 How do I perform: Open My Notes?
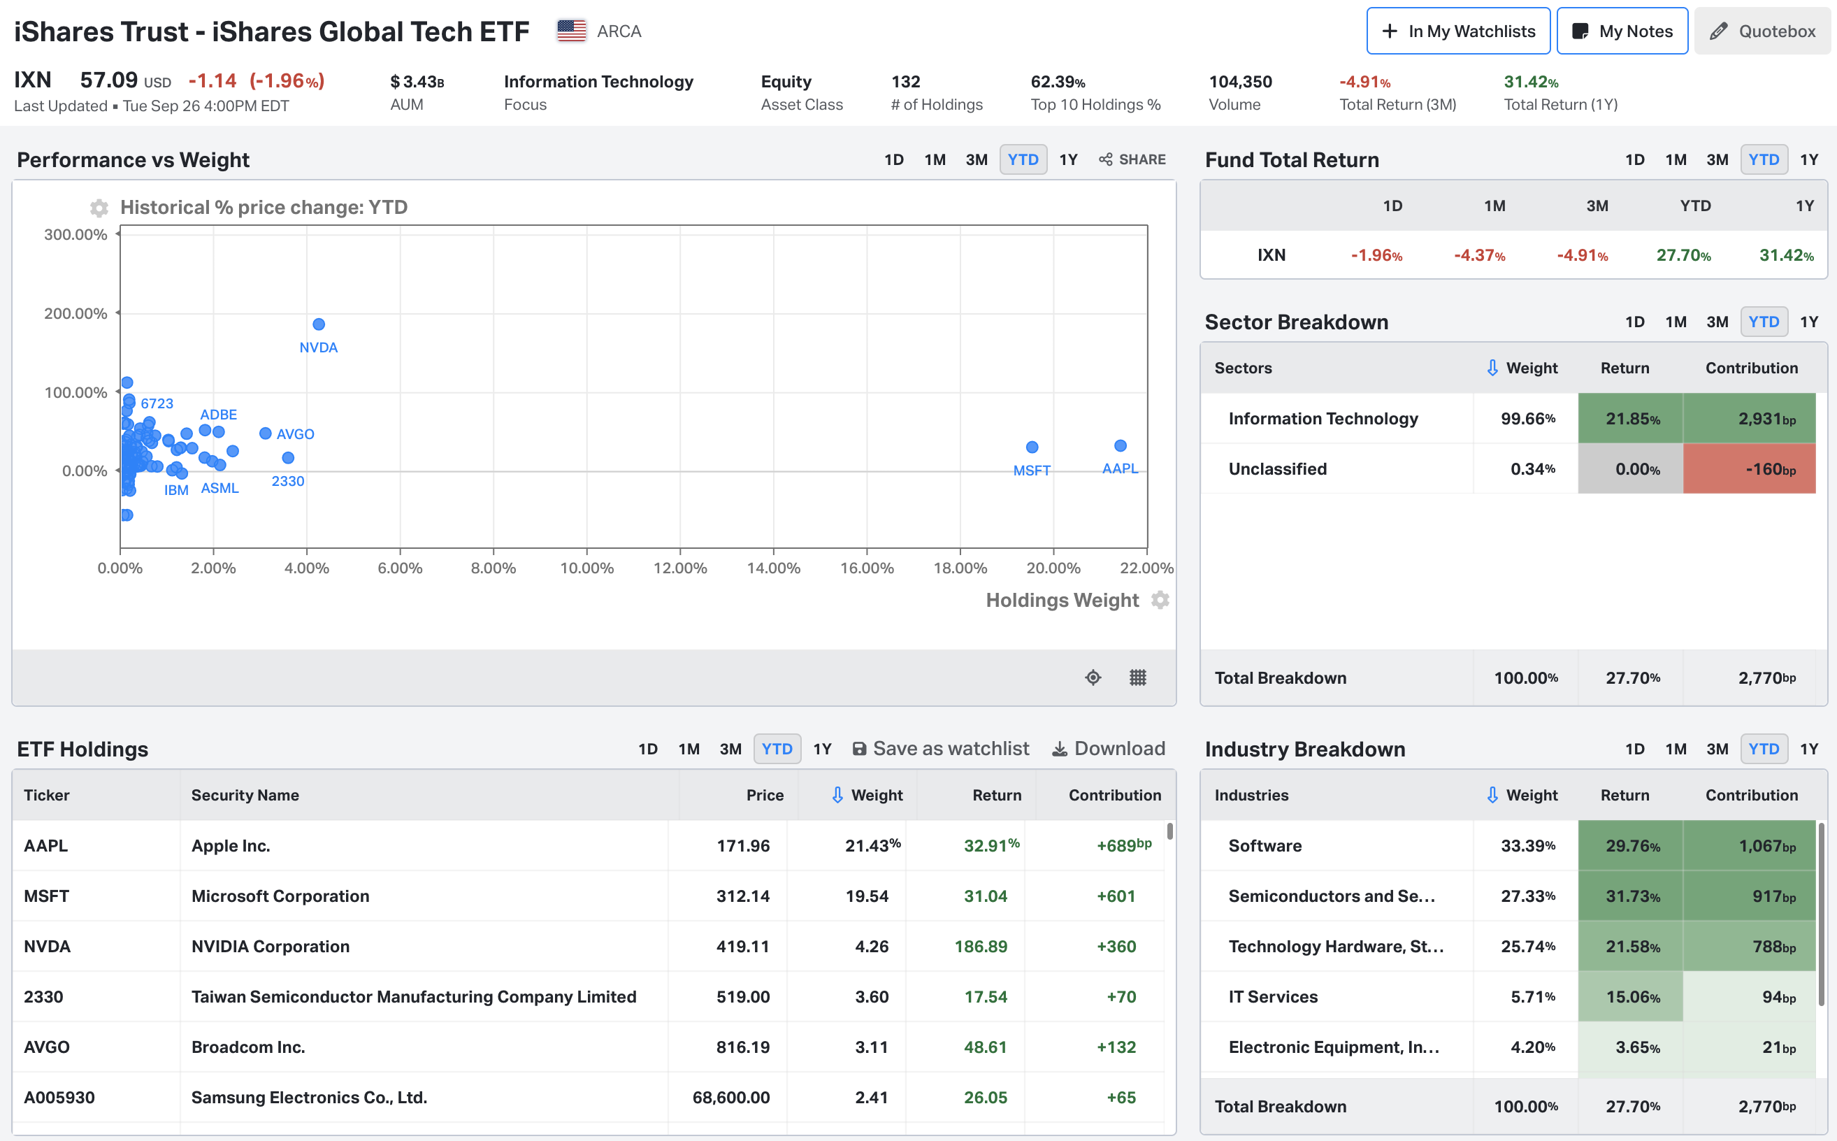point(1622,31)
